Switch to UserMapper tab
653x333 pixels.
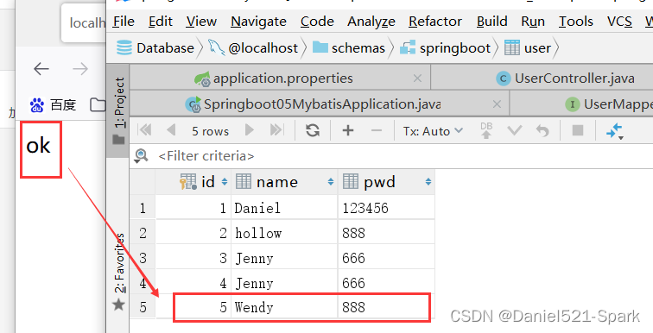[609, 104]
